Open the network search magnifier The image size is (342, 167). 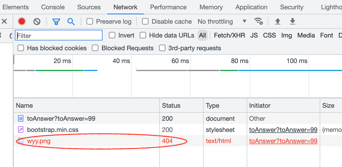coord(71,22)
